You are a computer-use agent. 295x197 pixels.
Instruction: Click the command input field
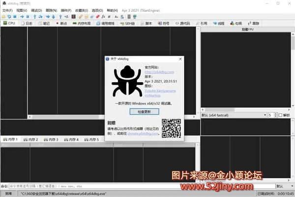tap(142, 186)
